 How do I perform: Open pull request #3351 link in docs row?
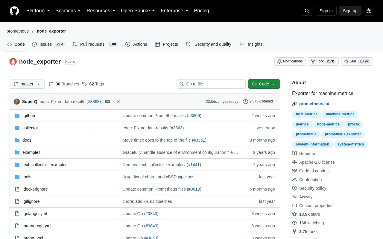199,140
